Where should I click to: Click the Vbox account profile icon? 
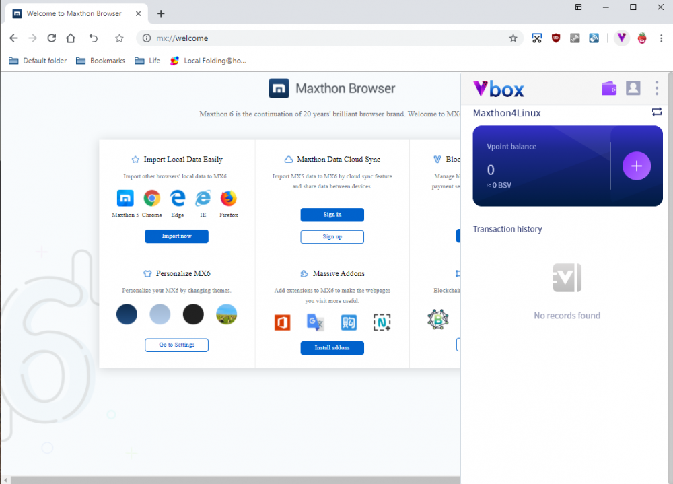[x=633, y=88]
